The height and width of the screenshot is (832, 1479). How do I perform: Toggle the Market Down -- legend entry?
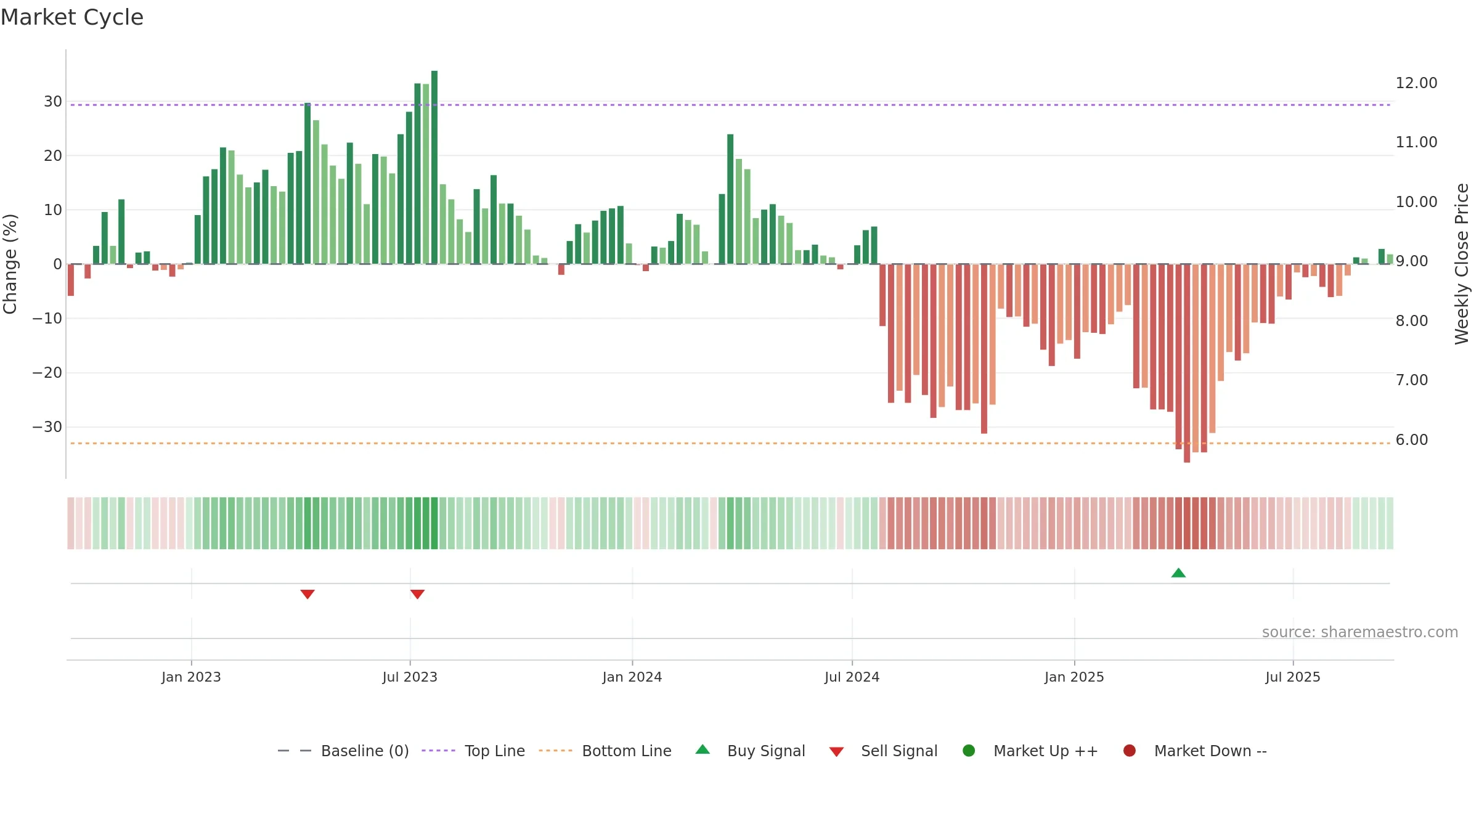point(1195,751)
